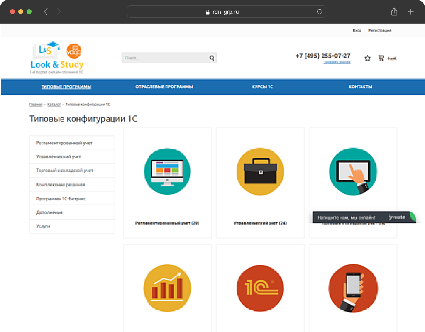Click the bar chart growth icon
This screenshot has width=425, height=332.
(x=167, y=288)
